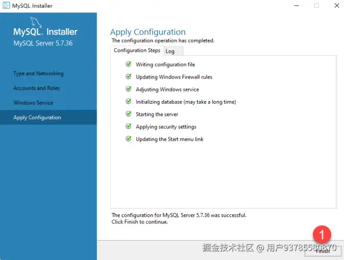Image resolution: width=344 pixels, height=260 pixels.
Task: Click the 'Adjusting Windows service' text
Action: click(168, 89)
